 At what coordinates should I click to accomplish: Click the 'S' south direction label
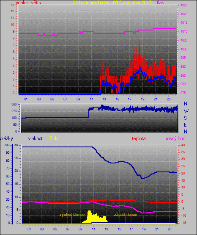tap(186, 118)
